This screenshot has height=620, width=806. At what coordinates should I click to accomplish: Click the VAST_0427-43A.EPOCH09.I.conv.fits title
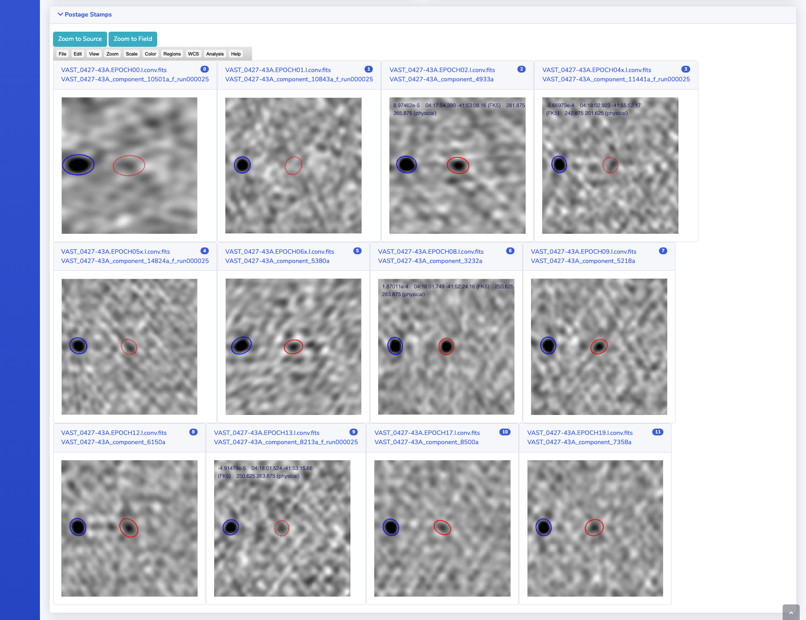[x=584, y=252]
